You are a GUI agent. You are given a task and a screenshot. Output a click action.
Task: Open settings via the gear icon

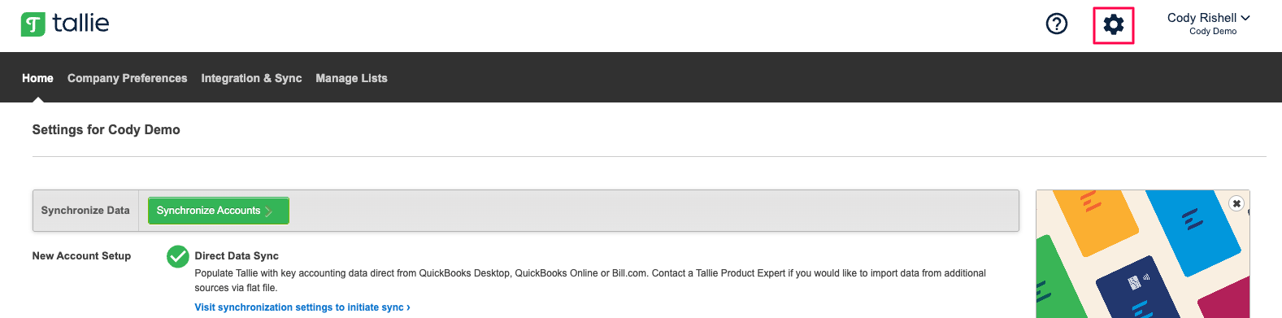(x=1114, y=24)
